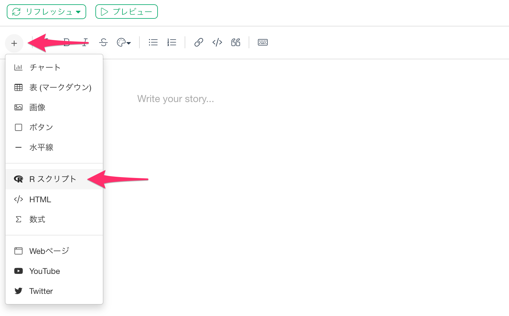The height and width of the screenshot is (316, 509).
Task: Open the color palette dropdown
Action: [x=124, y=42]
